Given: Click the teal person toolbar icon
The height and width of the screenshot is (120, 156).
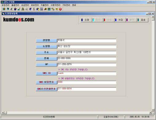Looking at the screenshot, I should point(8,9).
